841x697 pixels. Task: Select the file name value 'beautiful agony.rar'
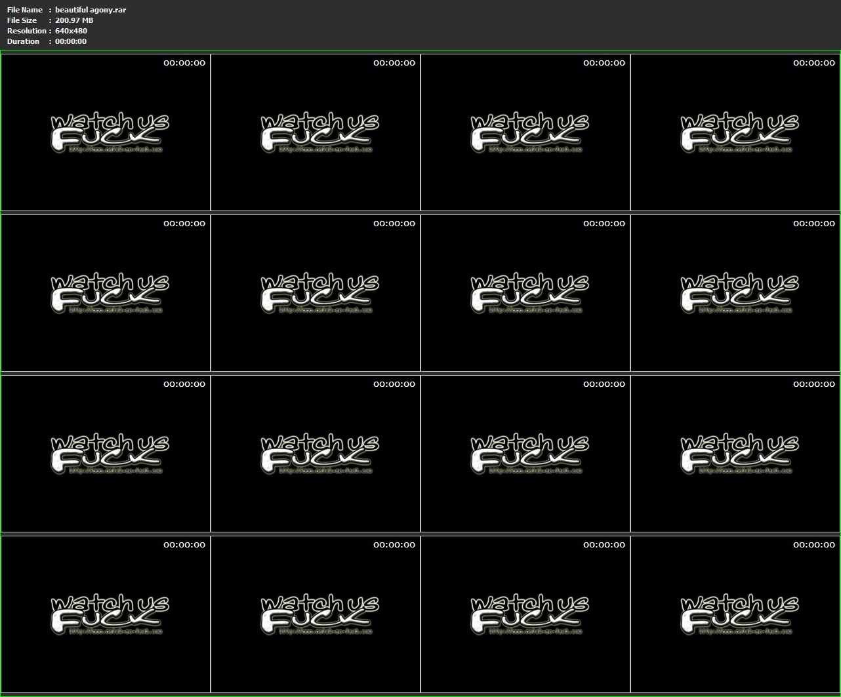coord(91,10)
